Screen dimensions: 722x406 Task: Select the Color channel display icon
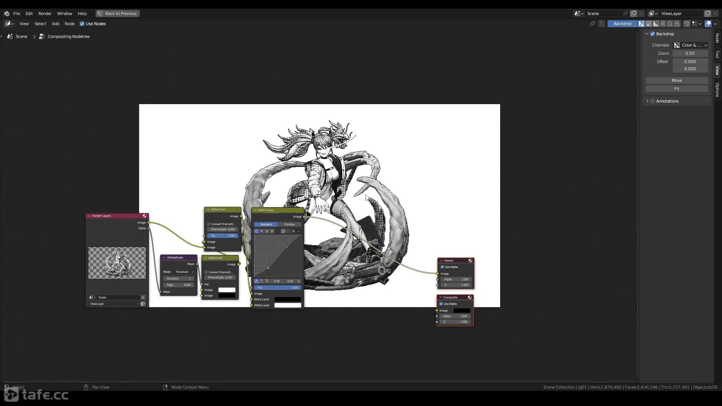coord(649,24)
